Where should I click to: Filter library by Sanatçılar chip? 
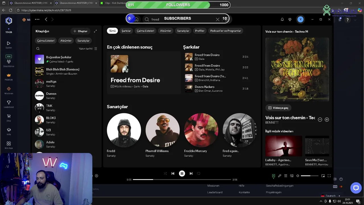(x=83, y=41)
